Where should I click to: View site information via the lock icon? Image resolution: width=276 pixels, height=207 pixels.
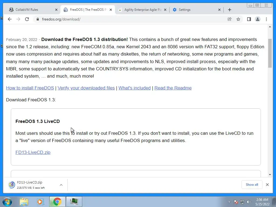37,19
